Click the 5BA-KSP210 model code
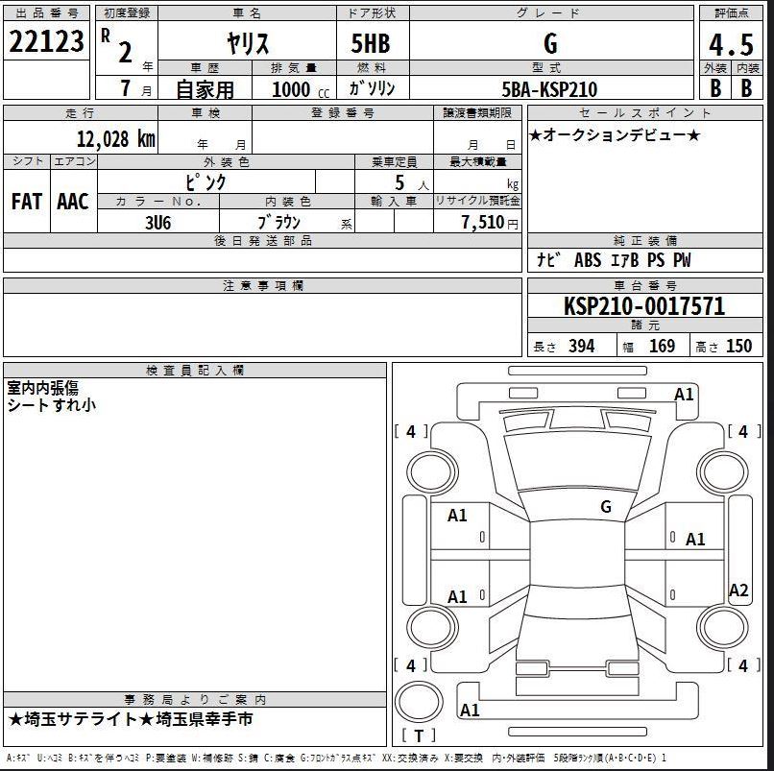This screenshot has height=771, width=774. coord(549,89)
